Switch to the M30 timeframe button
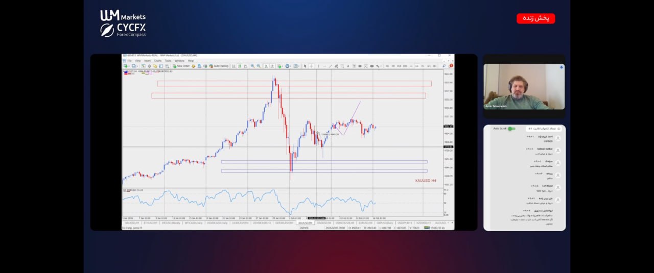 coord(405,66)
